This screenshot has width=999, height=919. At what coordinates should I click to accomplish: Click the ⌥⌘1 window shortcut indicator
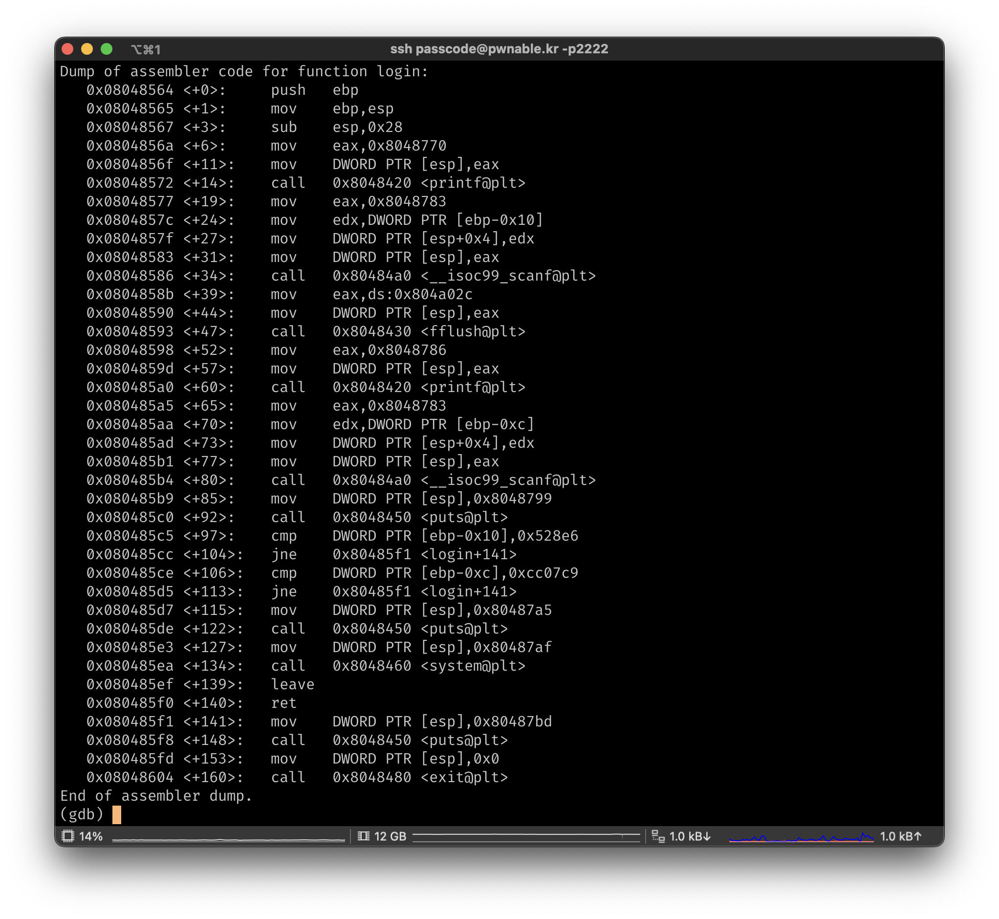[145, 49]
